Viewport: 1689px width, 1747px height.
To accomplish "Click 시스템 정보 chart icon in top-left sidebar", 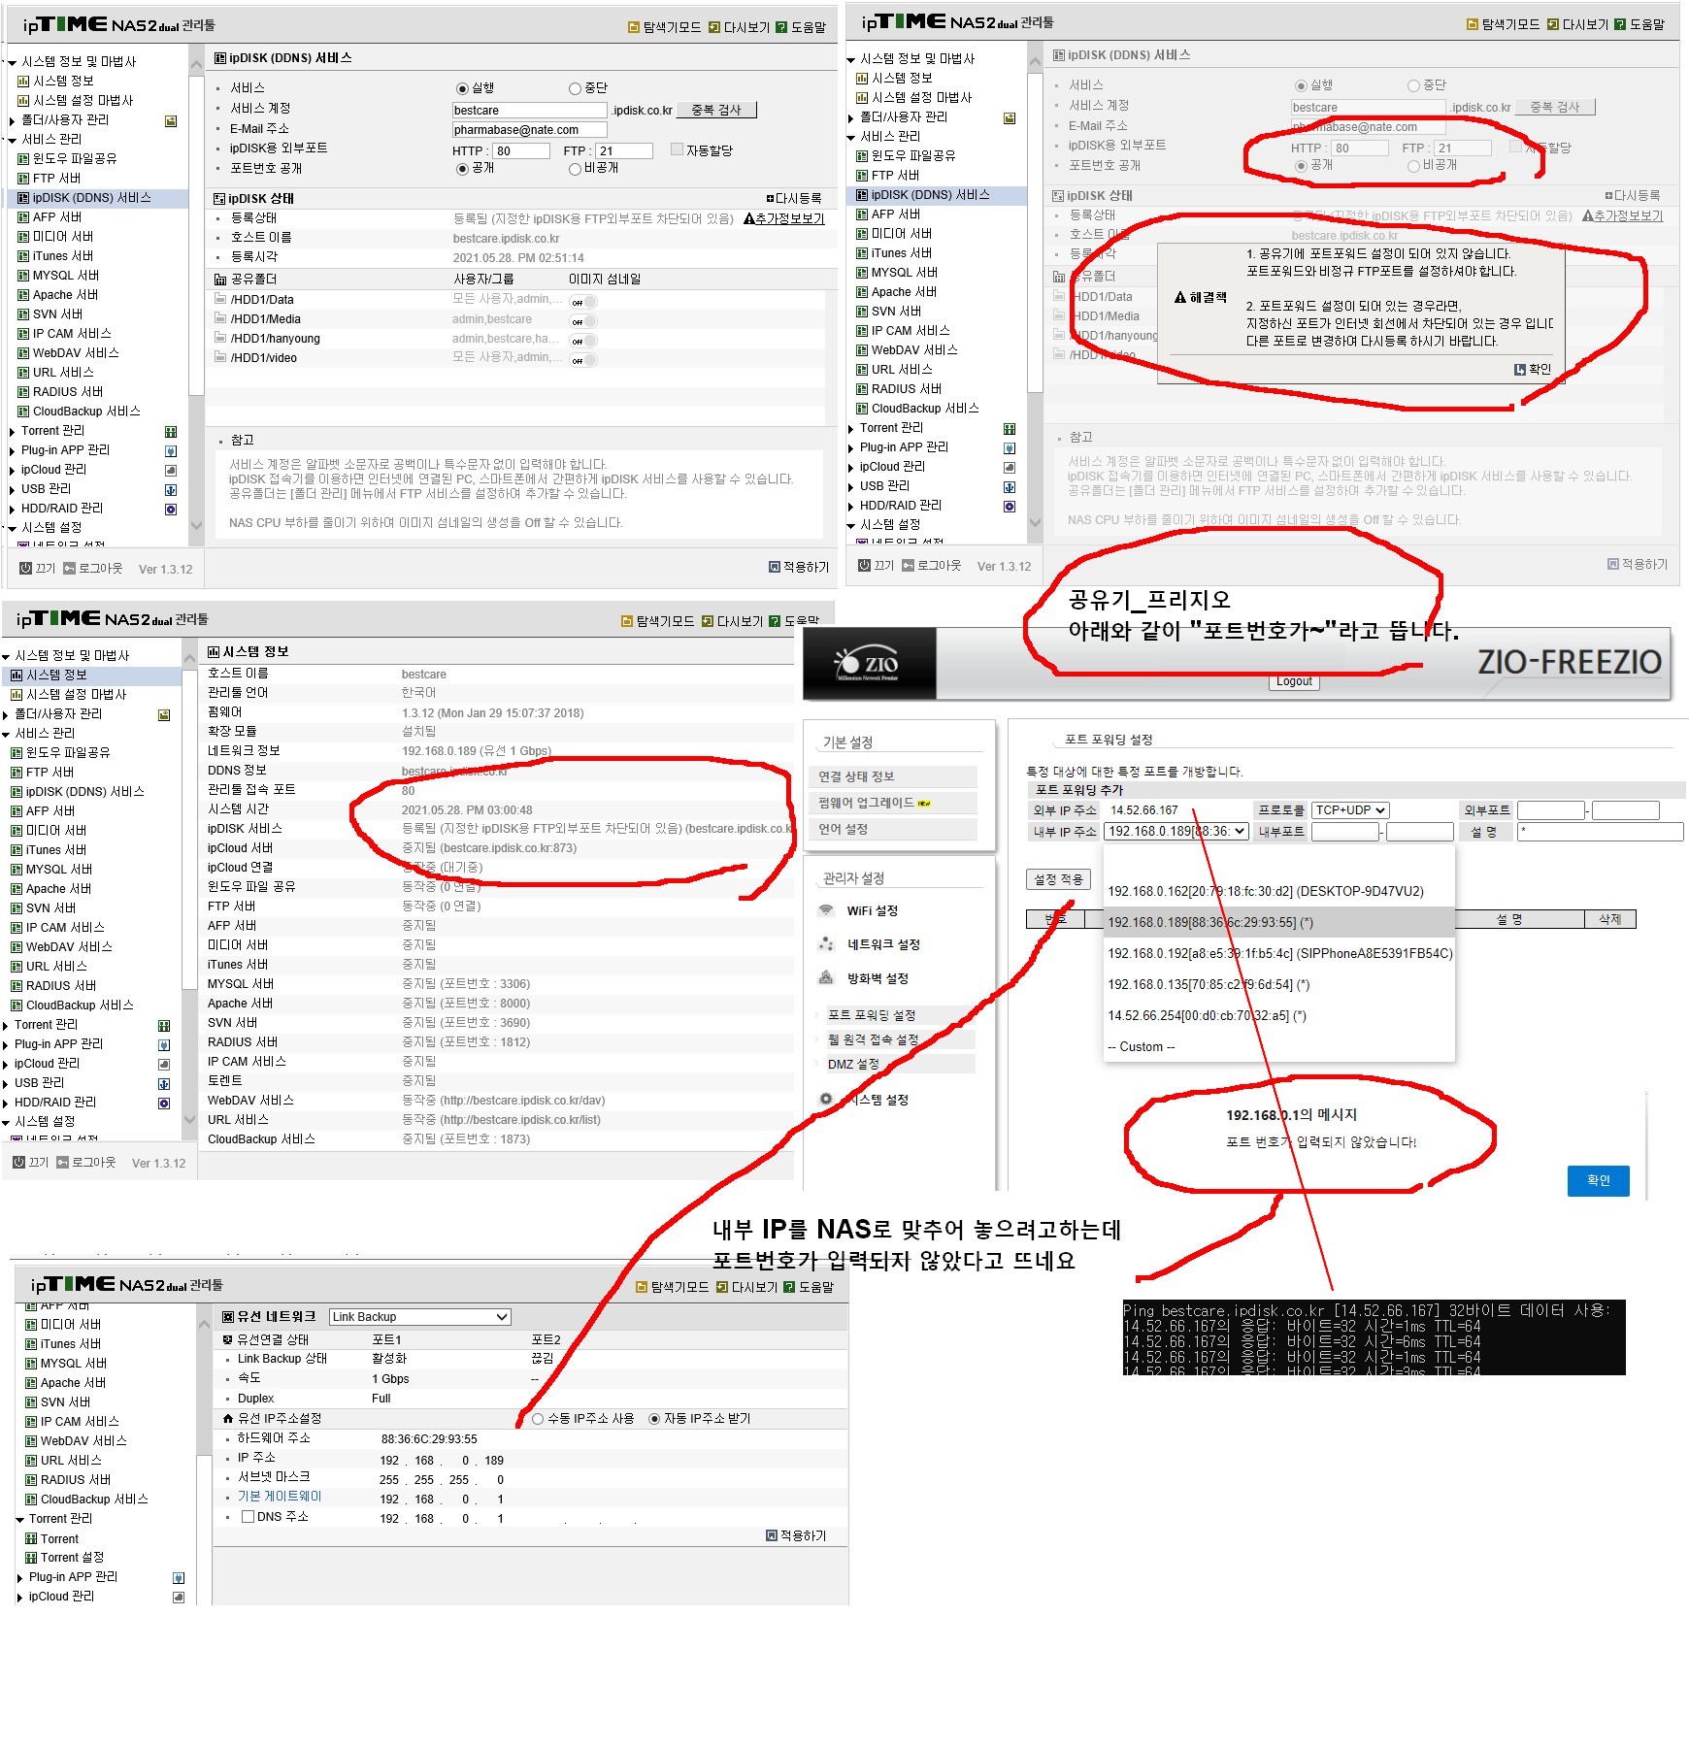I will [x=23, y=82].
